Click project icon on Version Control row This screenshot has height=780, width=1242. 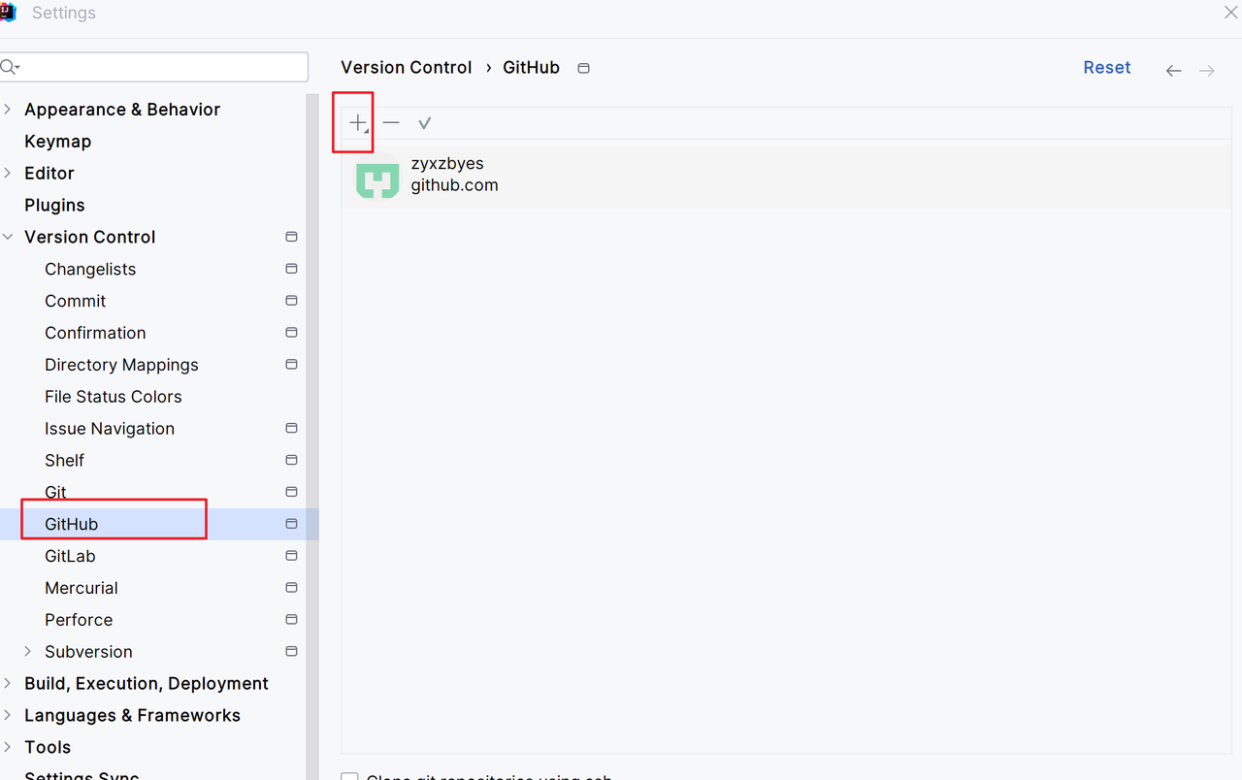[291, 237]
